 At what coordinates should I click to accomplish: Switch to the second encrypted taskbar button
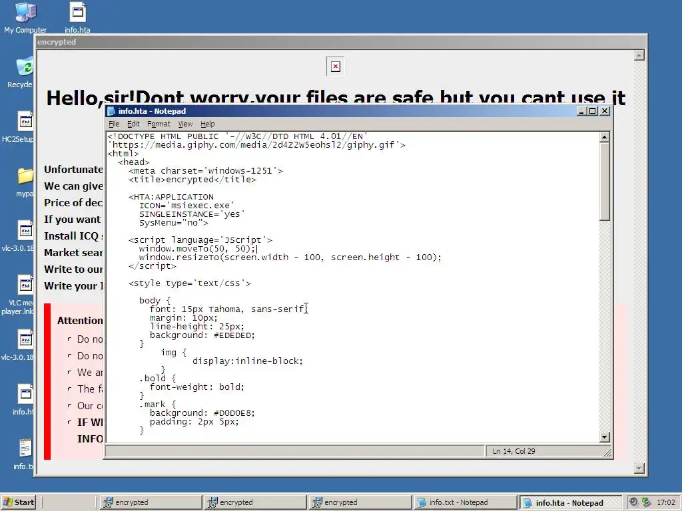pyautogui.click(x=255, y=502)
